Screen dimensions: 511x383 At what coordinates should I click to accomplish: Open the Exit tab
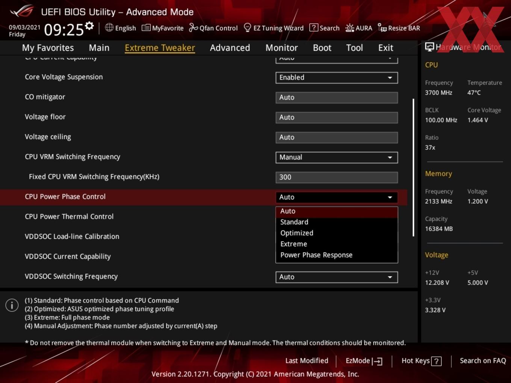(x=386, y=48)
